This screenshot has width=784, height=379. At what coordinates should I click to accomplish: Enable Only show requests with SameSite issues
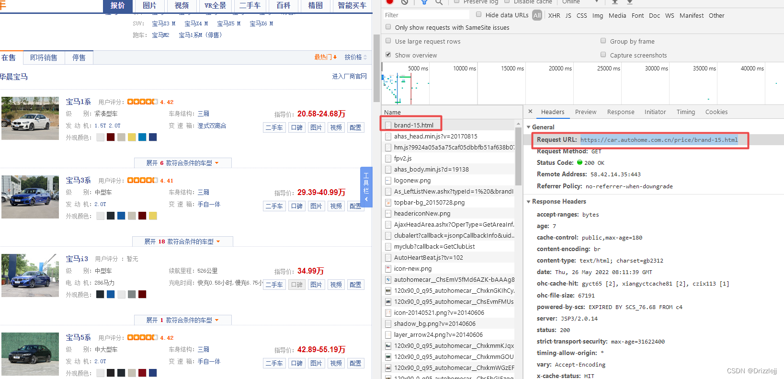pos(388,27)
